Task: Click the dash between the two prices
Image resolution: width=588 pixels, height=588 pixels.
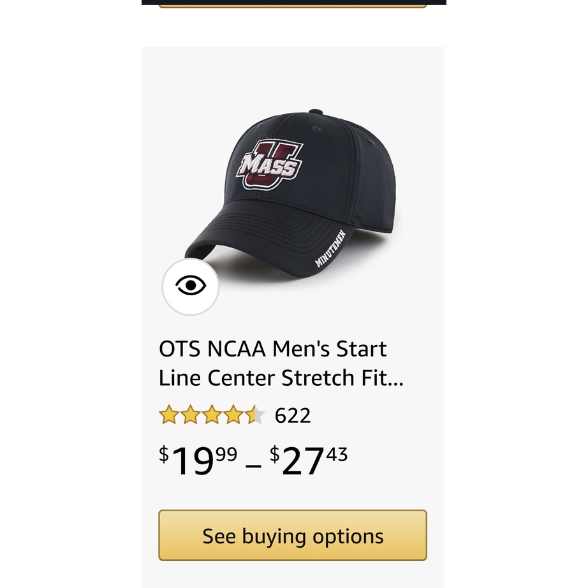Action: tap(253, 466)
